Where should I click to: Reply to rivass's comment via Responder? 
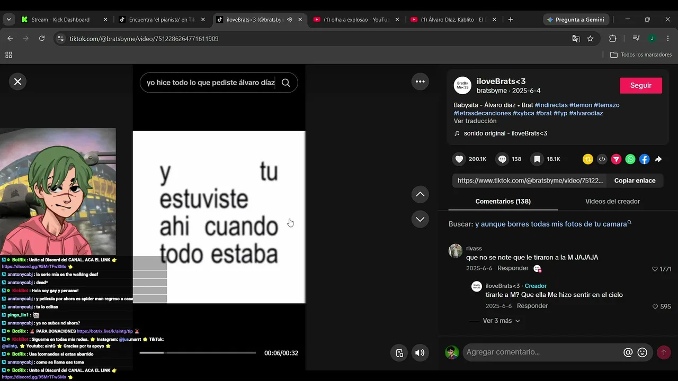tap(513, 268)
